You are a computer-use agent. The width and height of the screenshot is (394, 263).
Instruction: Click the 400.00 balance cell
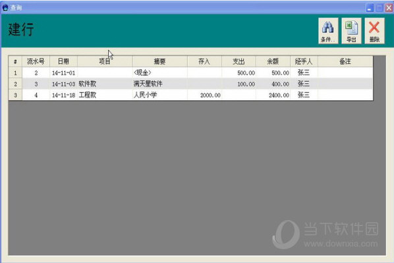273,84
